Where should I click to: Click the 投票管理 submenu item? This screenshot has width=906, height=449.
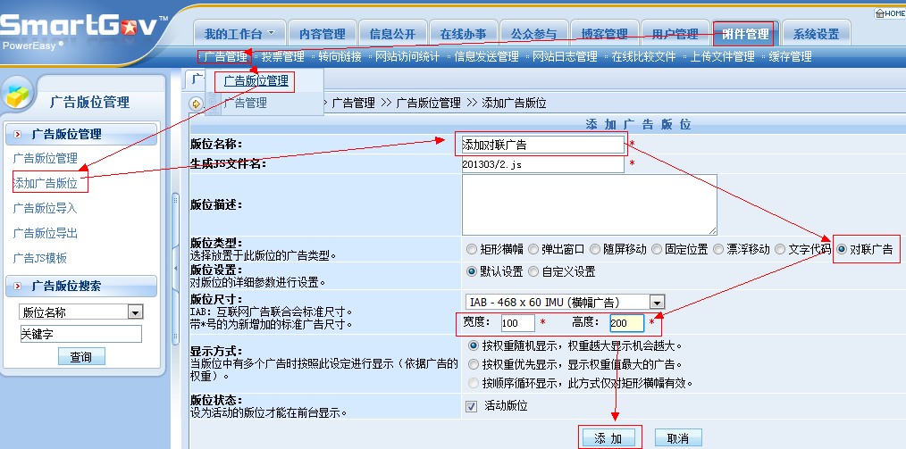(x=282, y=57)
